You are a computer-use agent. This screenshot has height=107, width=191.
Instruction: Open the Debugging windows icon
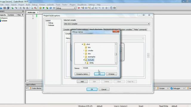point(111,8)
